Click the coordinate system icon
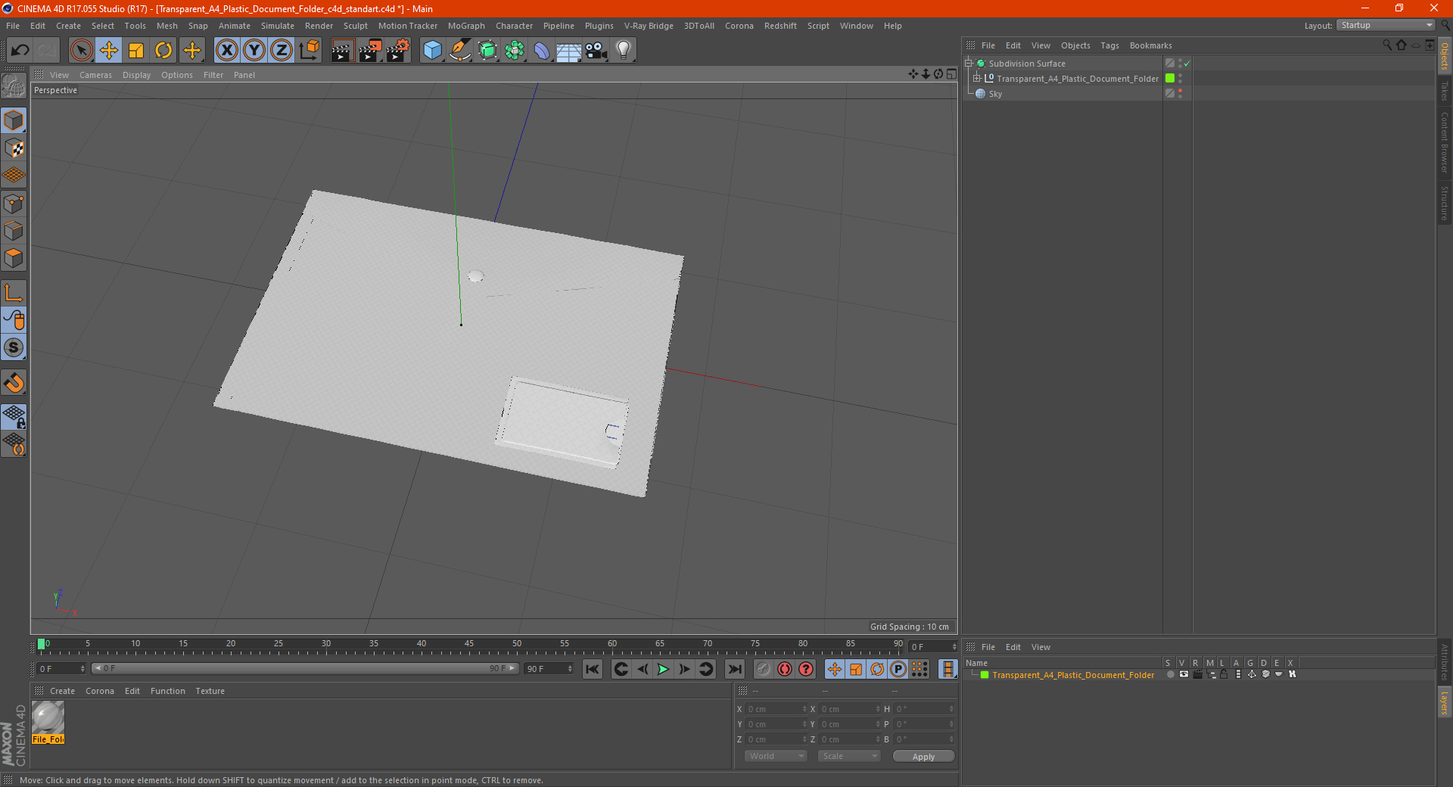 point(310,51)
